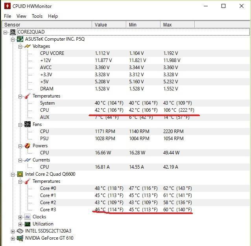Collapse the Voltages section
This screenshot has height=246, width=251.
click(x=20, y=47)
